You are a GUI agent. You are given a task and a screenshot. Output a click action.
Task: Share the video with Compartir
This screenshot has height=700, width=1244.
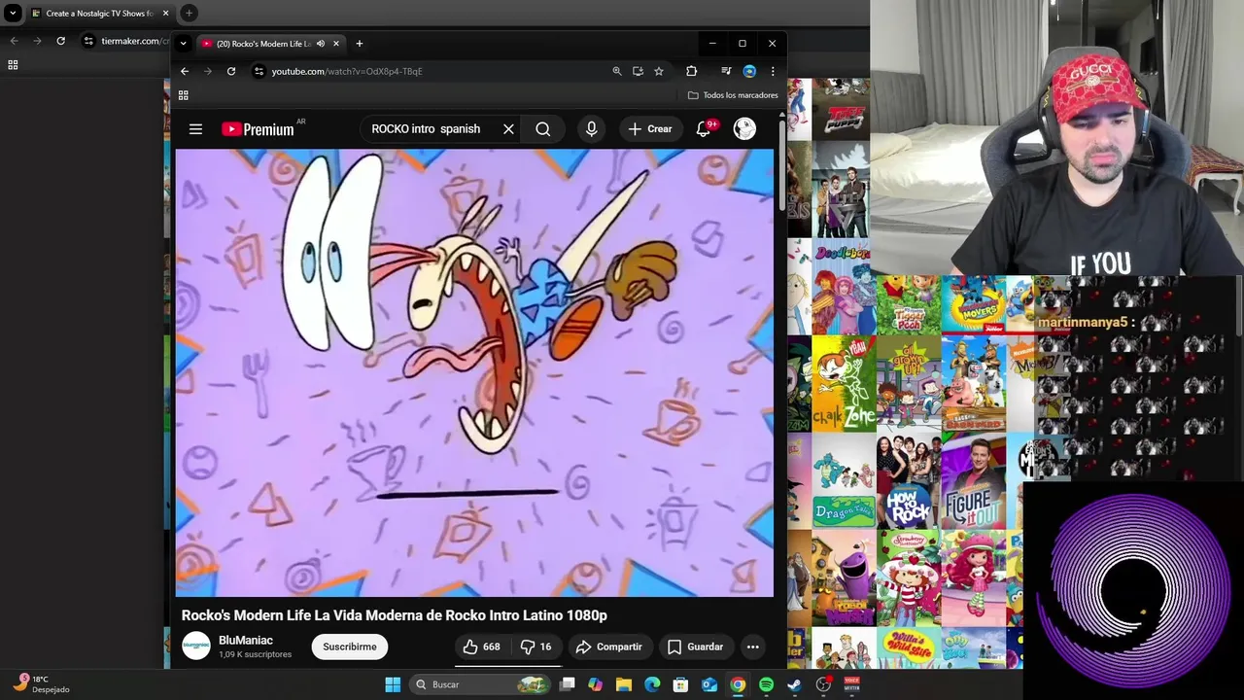pyautogui.click(x=608, y=647)
